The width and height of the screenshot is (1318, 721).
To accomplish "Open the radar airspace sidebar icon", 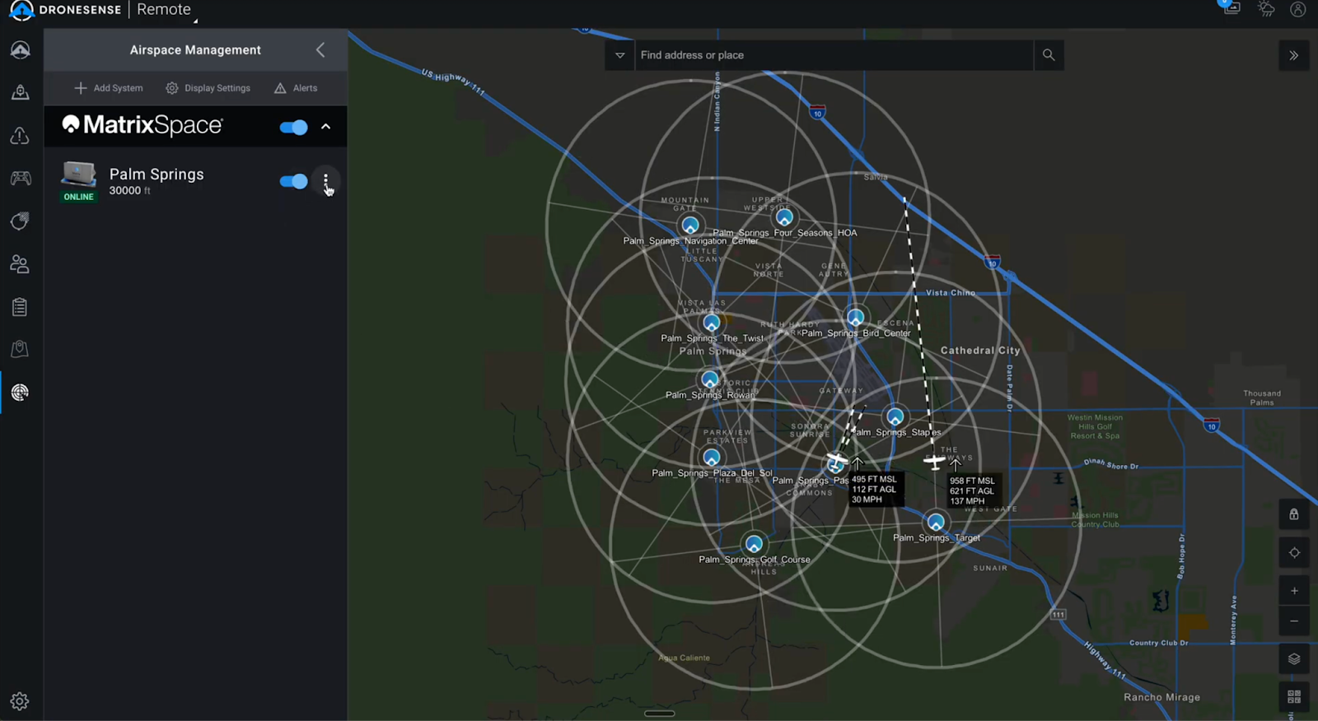I will pyautogui.click(x=21, y=392).
